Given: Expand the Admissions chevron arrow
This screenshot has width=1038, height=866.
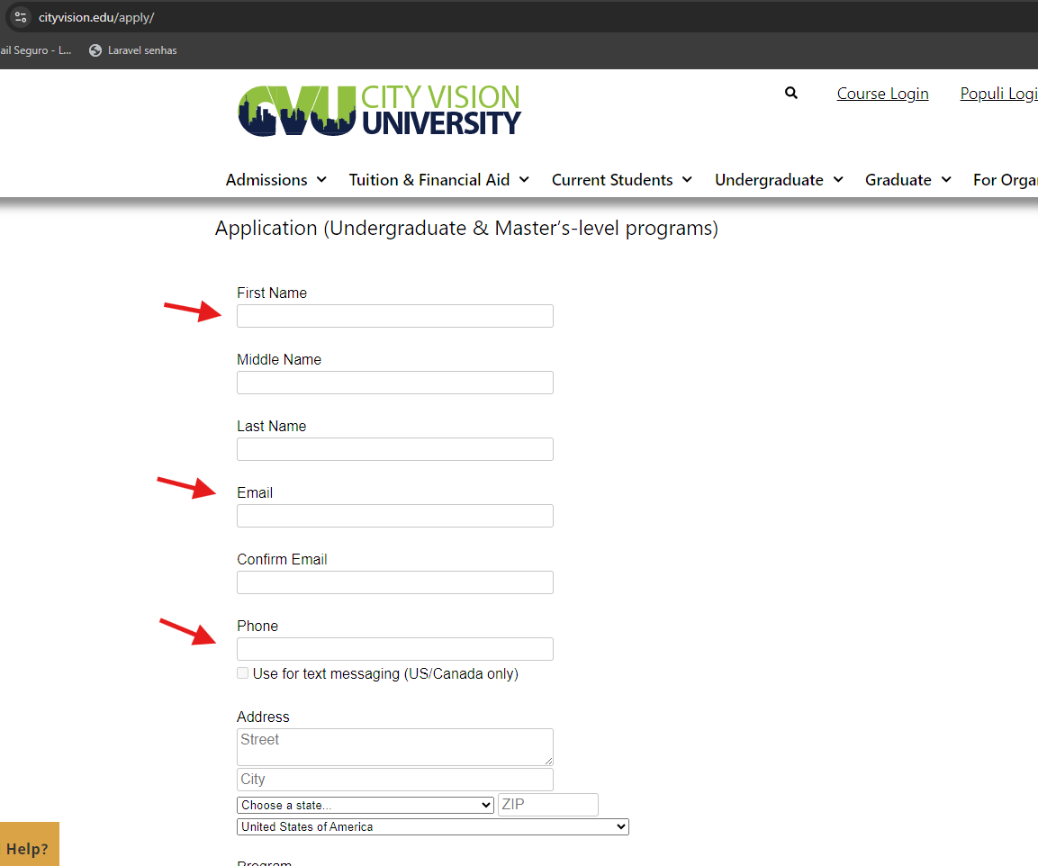Looking at the screenshot, I should tap(321, 179).
